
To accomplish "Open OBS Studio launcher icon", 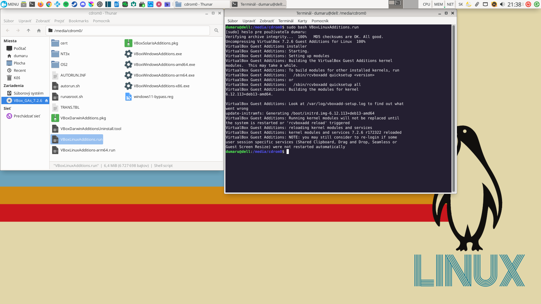I will (x=100, y=4).
